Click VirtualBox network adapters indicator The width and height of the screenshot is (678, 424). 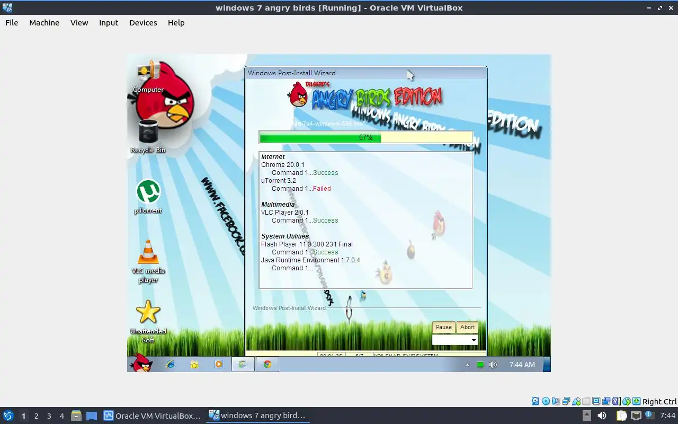(566, 401)
